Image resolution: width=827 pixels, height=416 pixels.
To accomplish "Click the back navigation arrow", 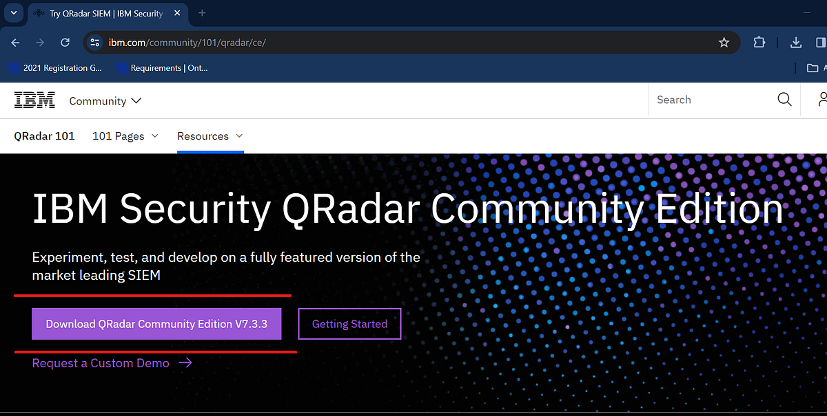I will [15, 42].
